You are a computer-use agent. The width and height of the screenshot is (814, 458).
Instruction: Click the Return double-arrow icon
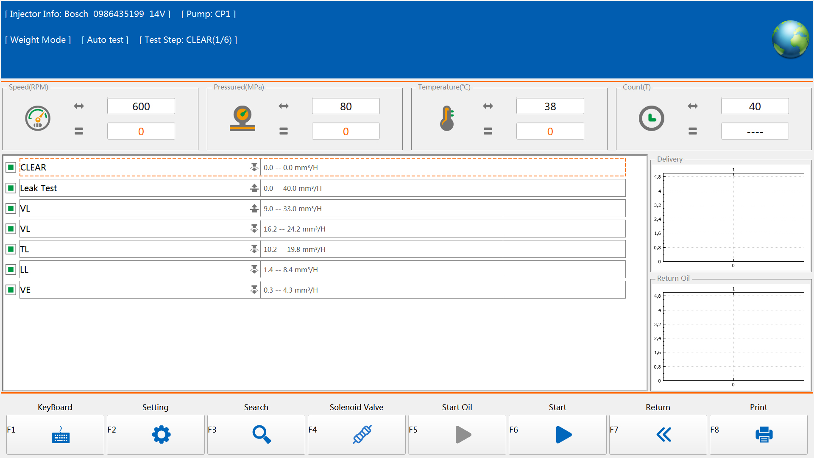pos(663,435)
